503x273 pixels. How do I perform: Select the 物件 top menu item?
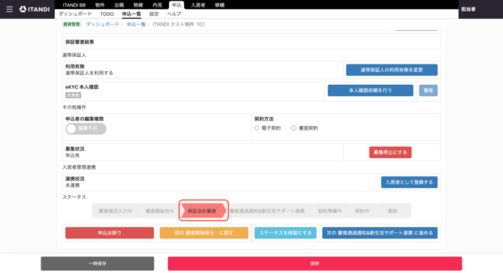100,4
